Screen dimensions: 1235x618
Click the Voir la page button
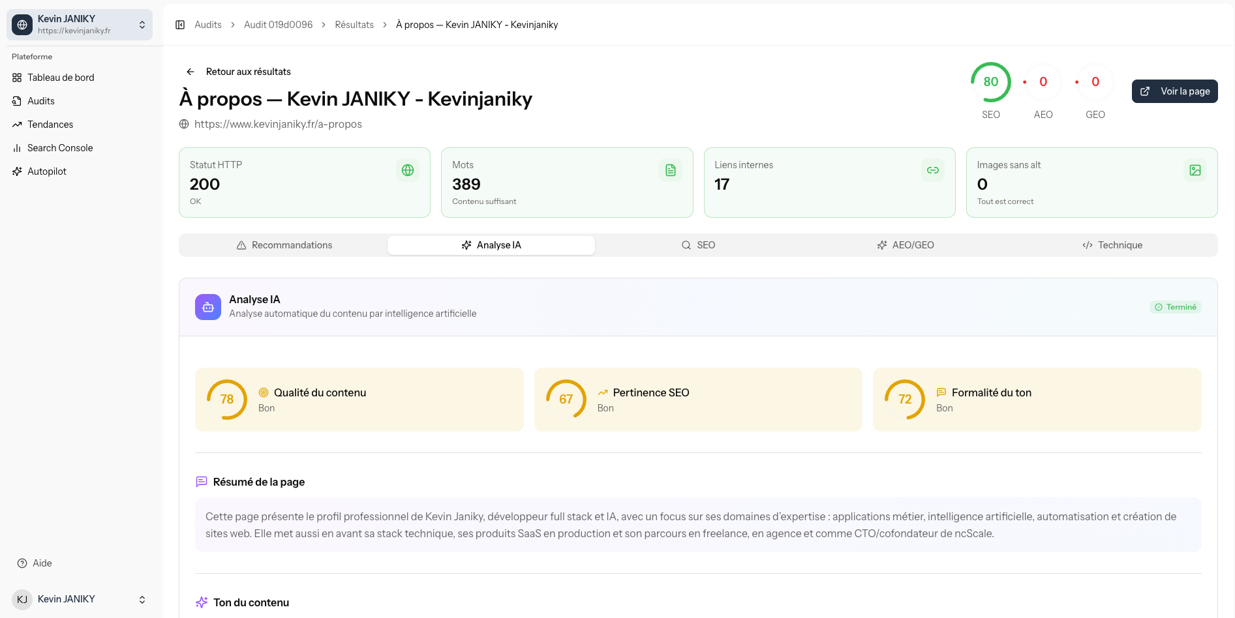1174,91
